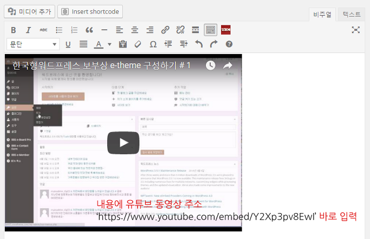Decrease the paragraph indent
370x239 pixels.
pyautogui.click(x=168, y=44)
